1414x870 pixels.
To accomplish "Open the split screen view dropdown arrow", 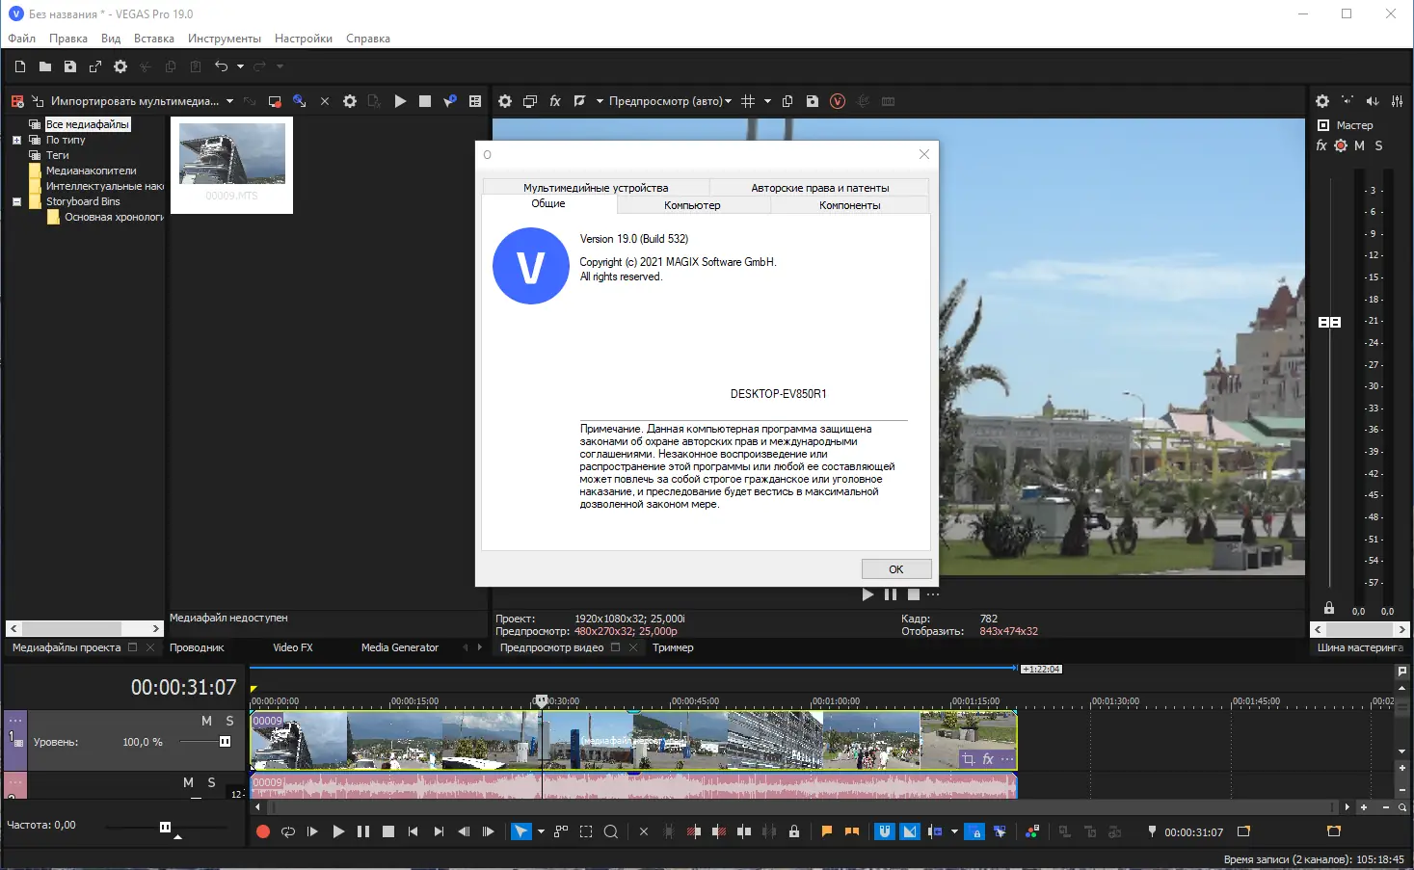I will click(x=600, y=101).
